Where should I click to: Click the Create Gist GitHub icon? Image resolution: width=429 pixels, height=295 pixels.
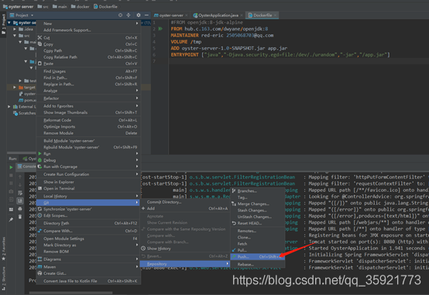tap(40, 273)
